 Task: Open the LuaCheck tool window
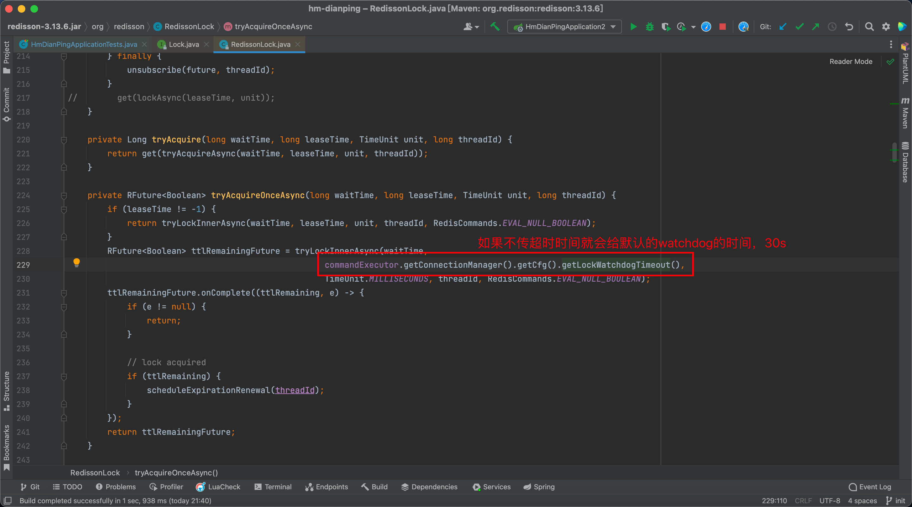pyautogui.click(x=218, y=487)
